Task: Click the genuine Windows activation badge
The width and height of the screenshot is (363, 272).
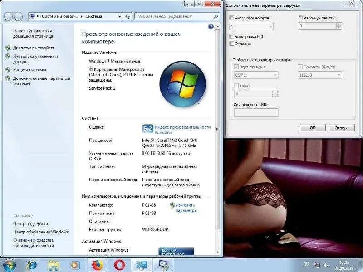Action: [176, 252]
